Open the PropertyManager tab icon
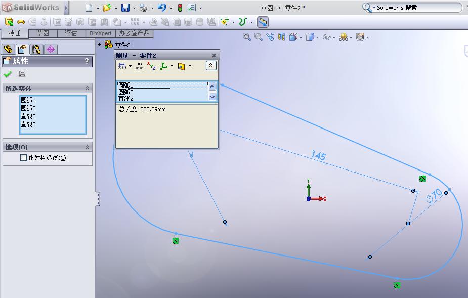 [x=22, y=49]
